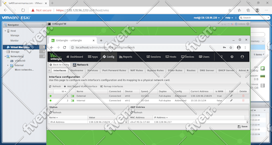This screenshot has width=272, height=145.
Task: Open the root@138.128.96.220 user dropdown
Action: click(207, 18)
